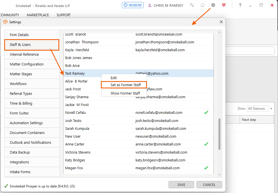Click the pink heart icon
The image size is (278, 193).
tap(224, 5)
